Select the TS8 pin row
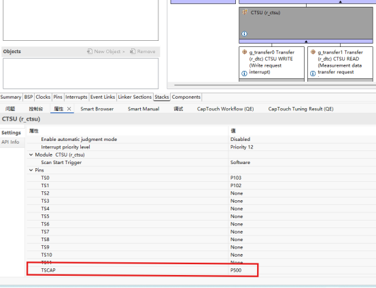 click(x=201, y=239)
